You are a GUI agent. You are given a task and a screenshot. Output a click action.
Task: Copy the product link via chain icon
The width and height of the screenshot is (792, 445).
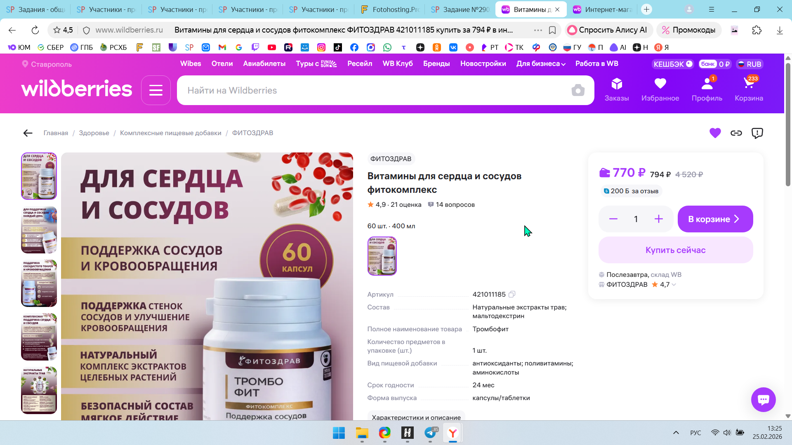pos(736,133)
